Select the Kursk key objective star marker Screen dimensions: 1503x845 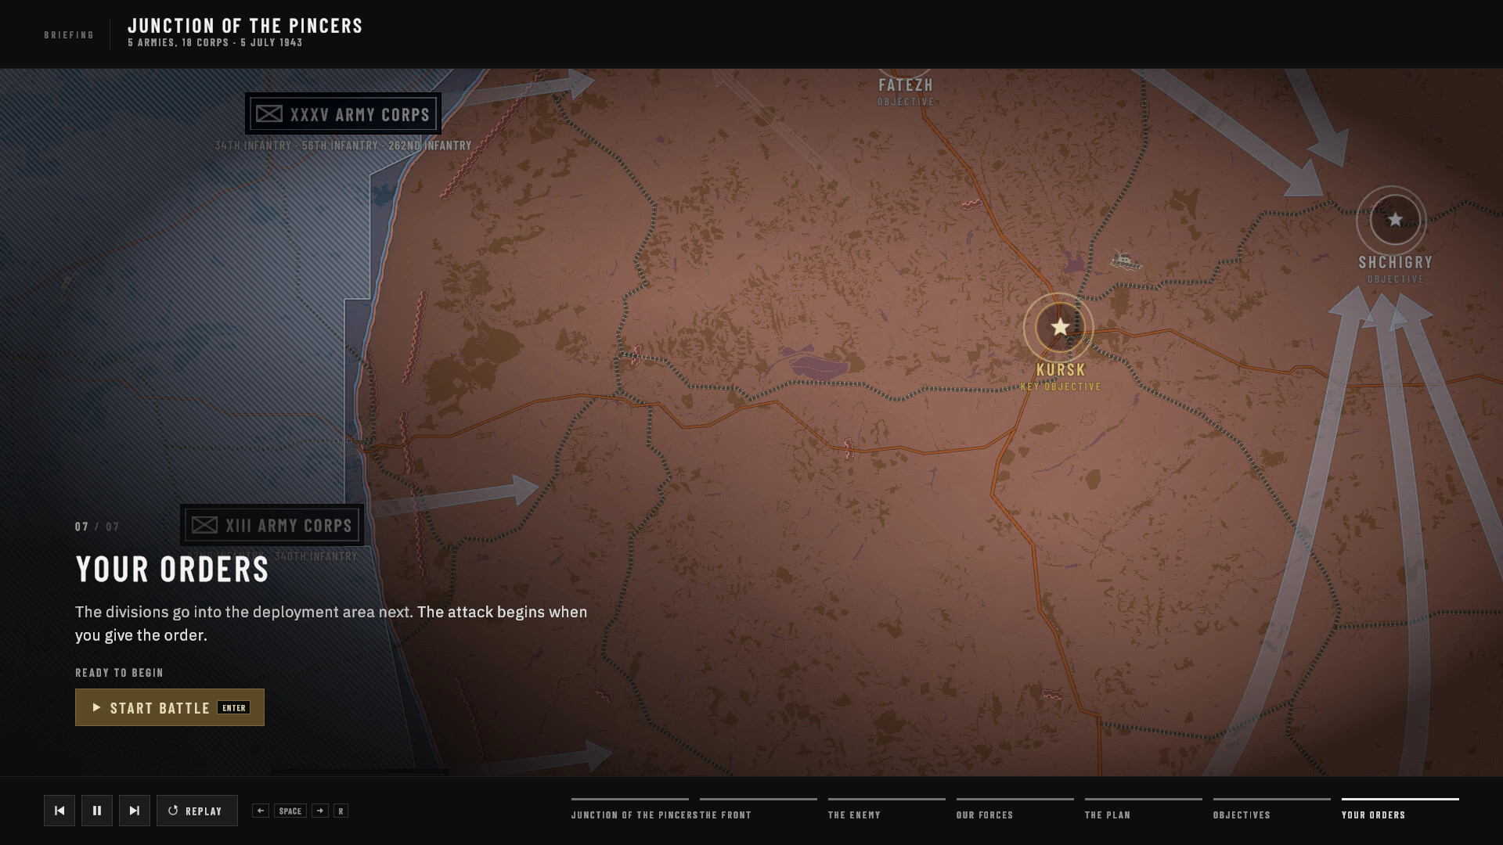pyautogui.click(x=1059, y=327)
